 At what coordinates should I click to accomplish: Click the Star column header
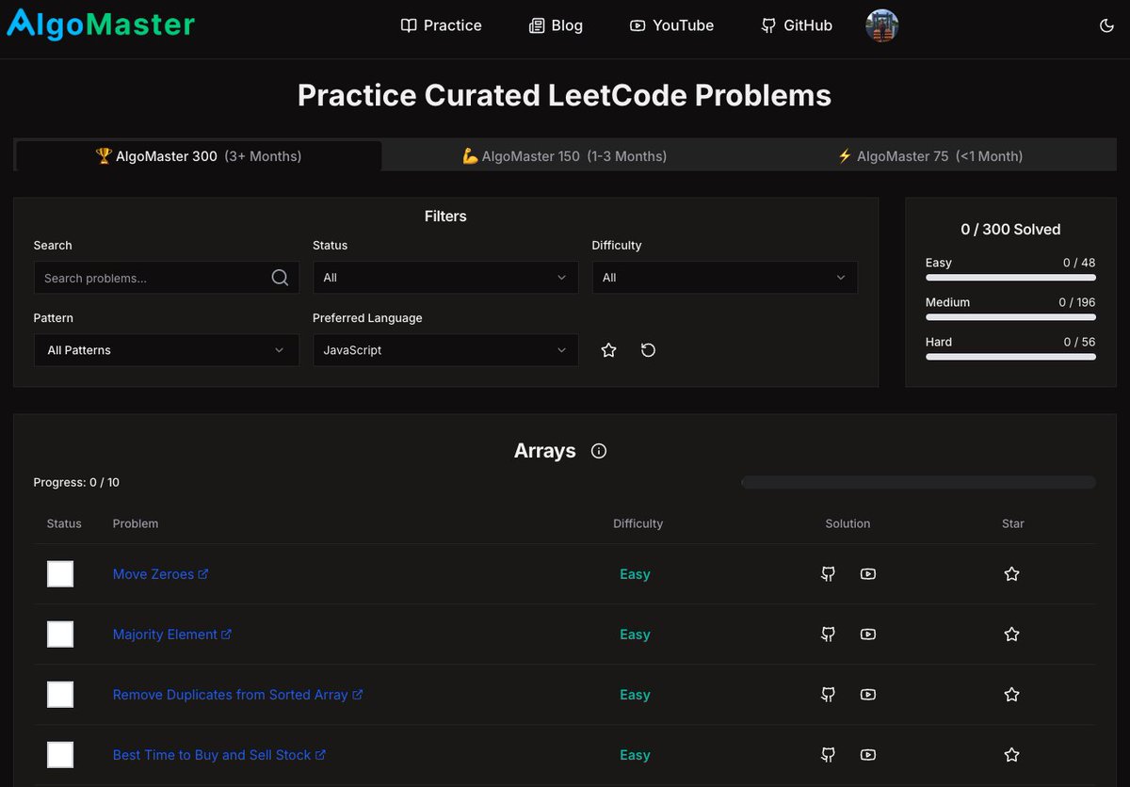1013,523
